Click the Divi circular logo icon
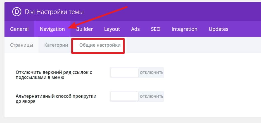 [x=17, y=12]
